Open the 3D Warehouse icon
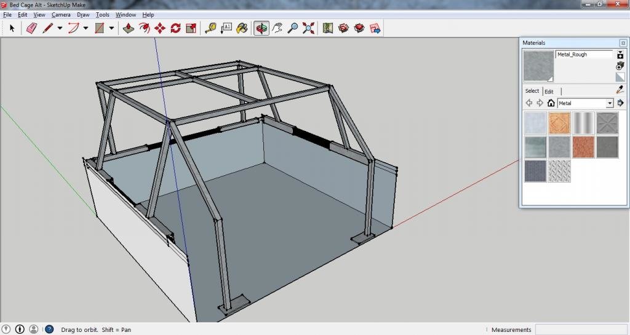630x335 pixels. [343, 28]
